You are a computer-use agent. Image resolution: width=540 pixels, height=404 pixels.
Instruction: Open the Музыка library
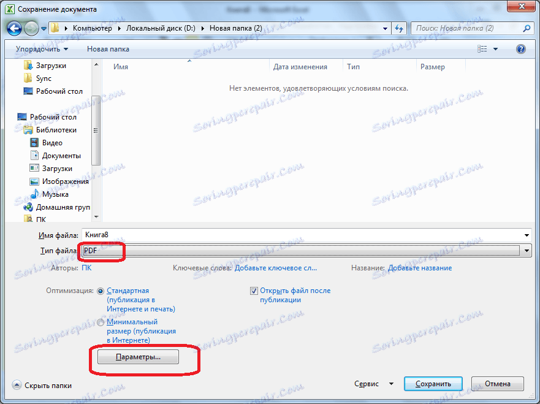click(49, 194)
